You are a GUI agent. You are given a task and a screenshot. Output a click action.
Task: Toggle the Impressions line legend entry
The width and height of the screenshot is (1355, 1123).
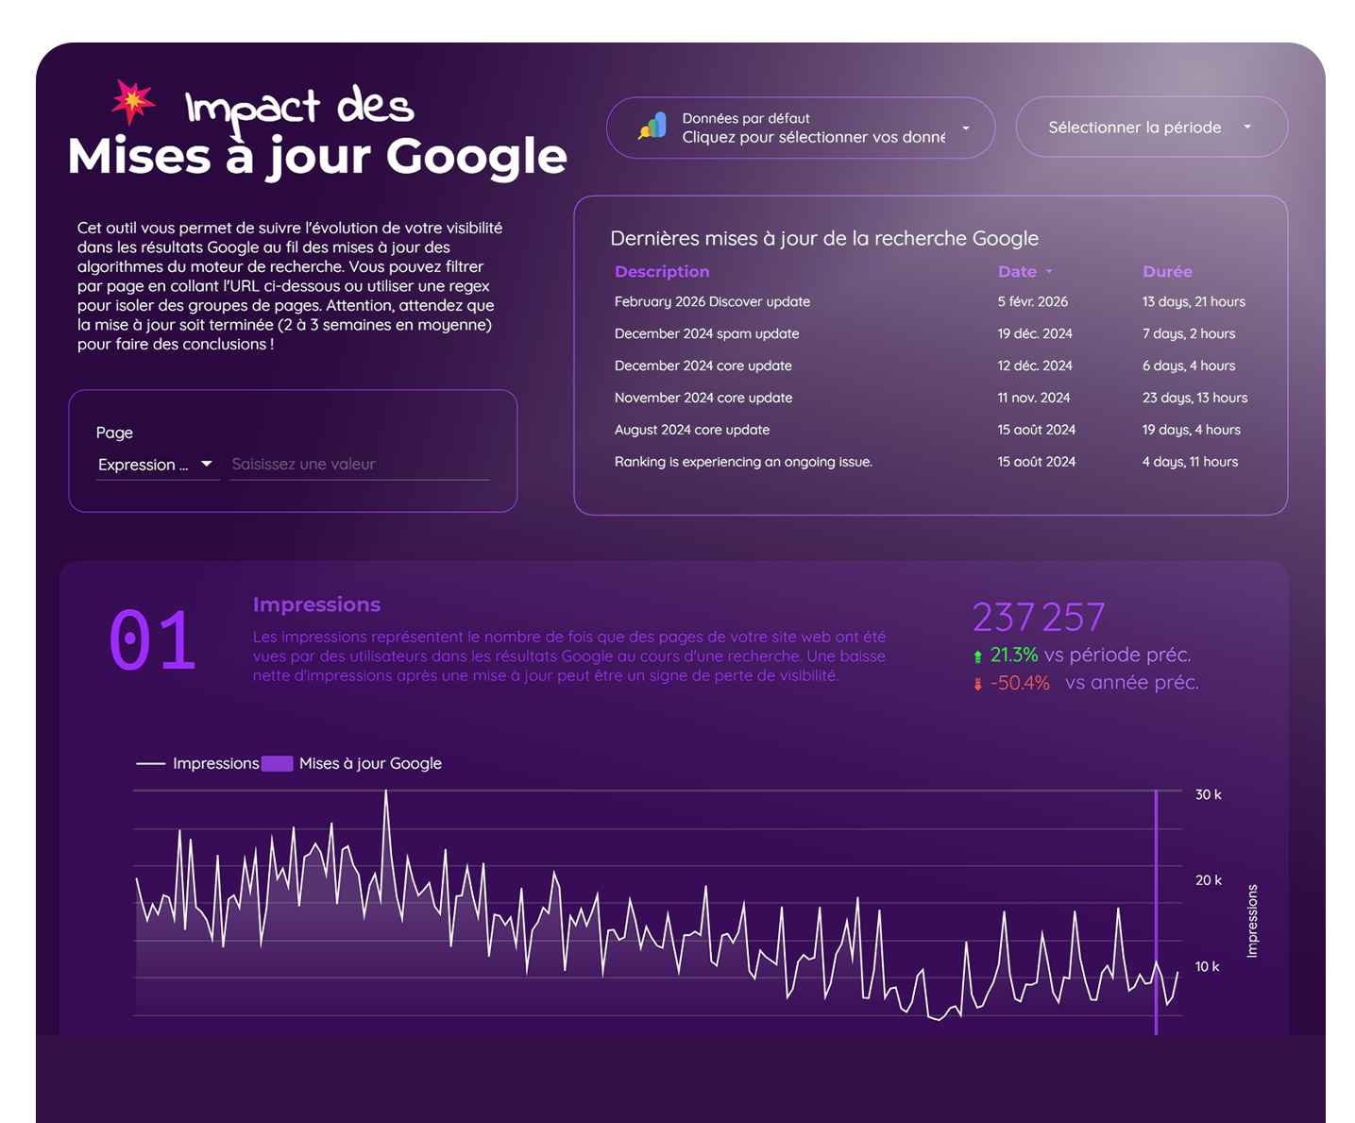[198, 763]
